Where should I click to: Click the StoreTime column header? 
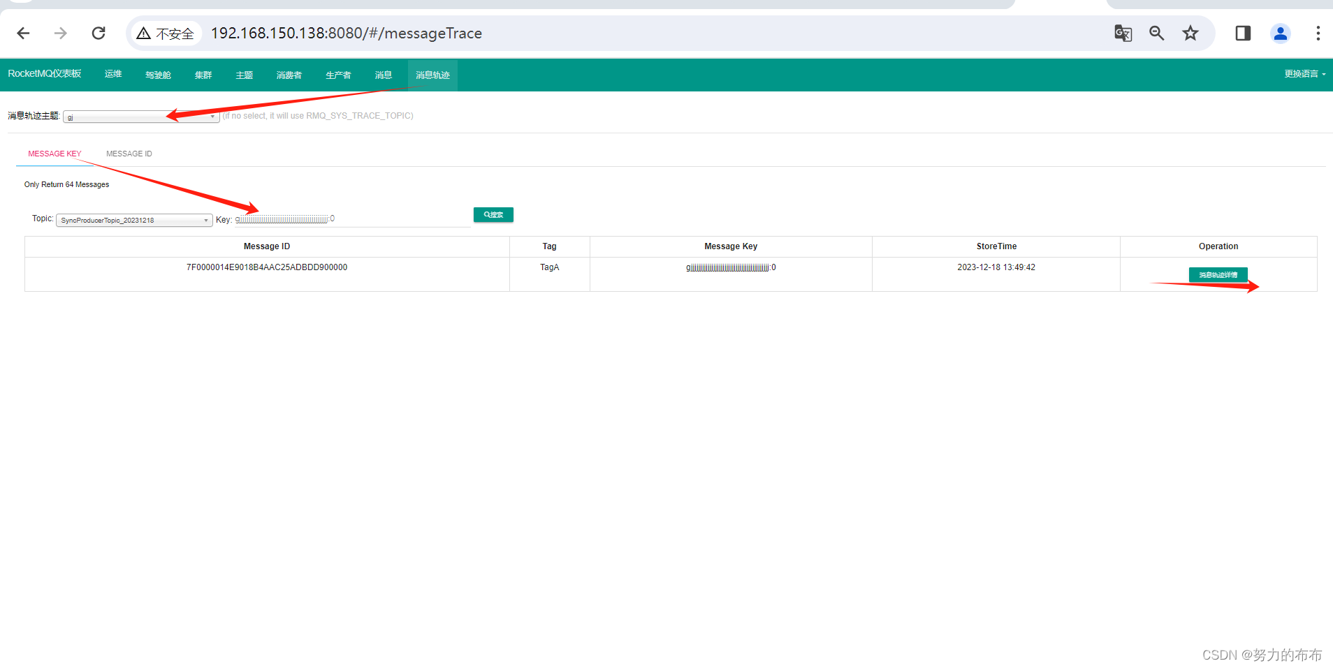996,246
